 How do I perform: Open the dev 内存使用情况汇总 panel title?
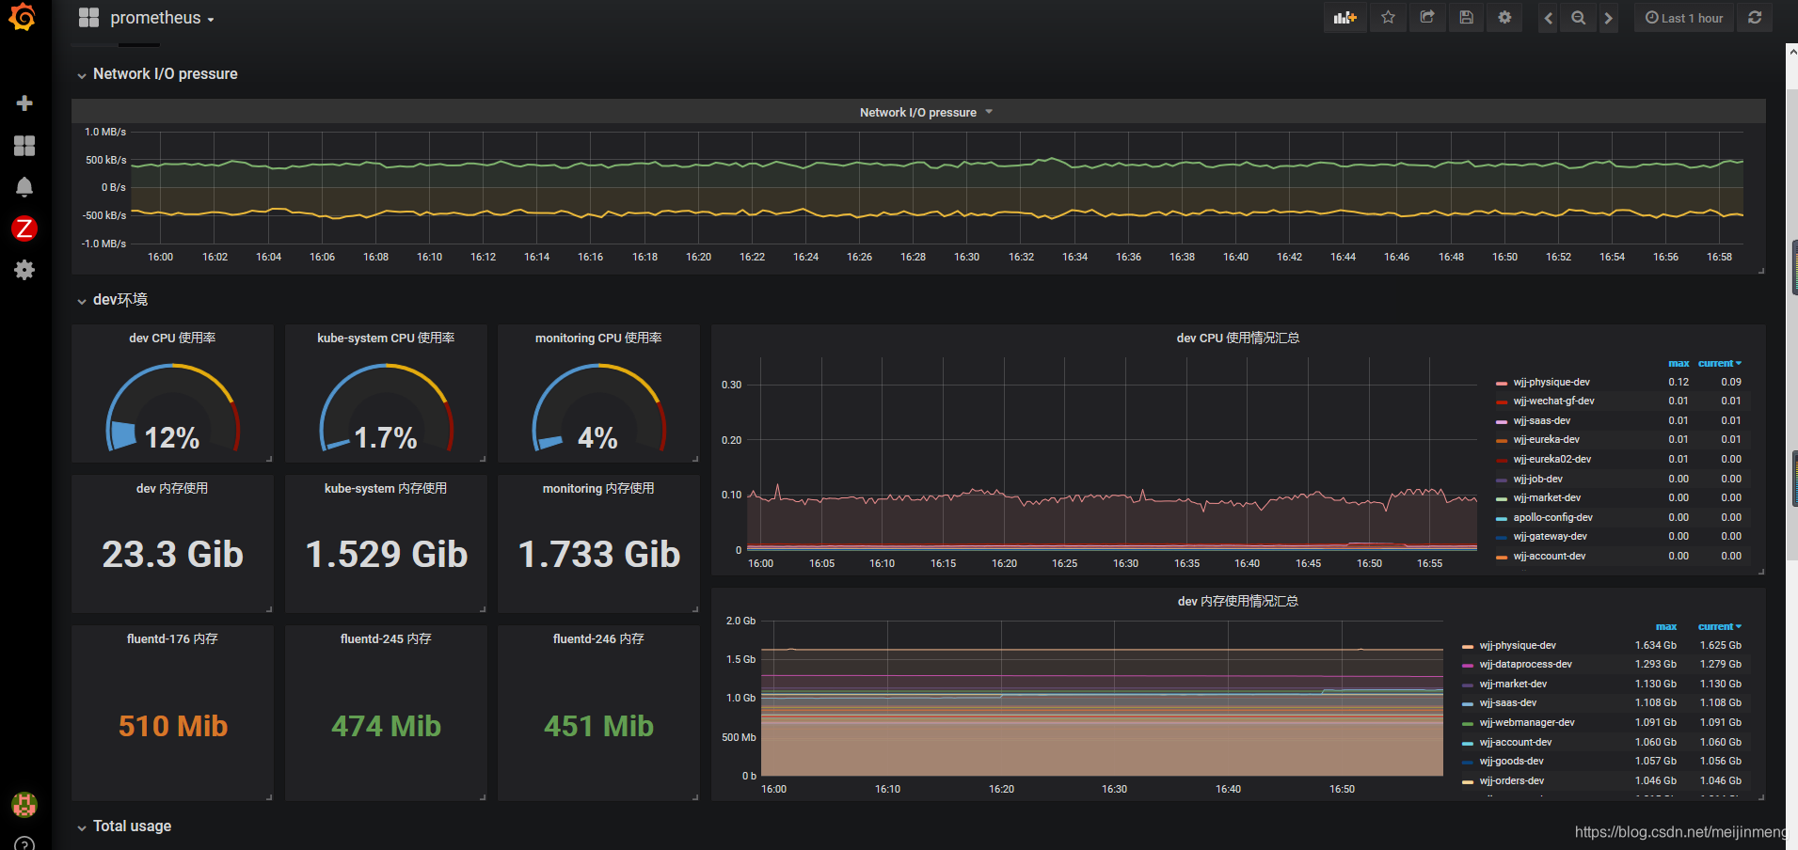1238,601
